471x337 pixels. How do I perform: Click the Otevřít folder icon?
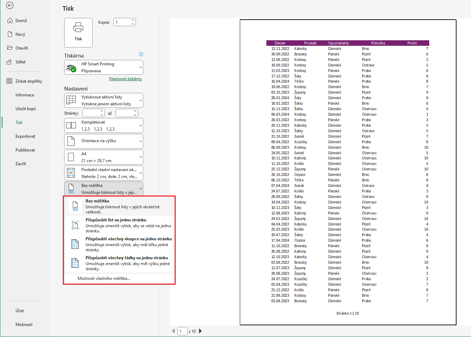tap(10, 48)
